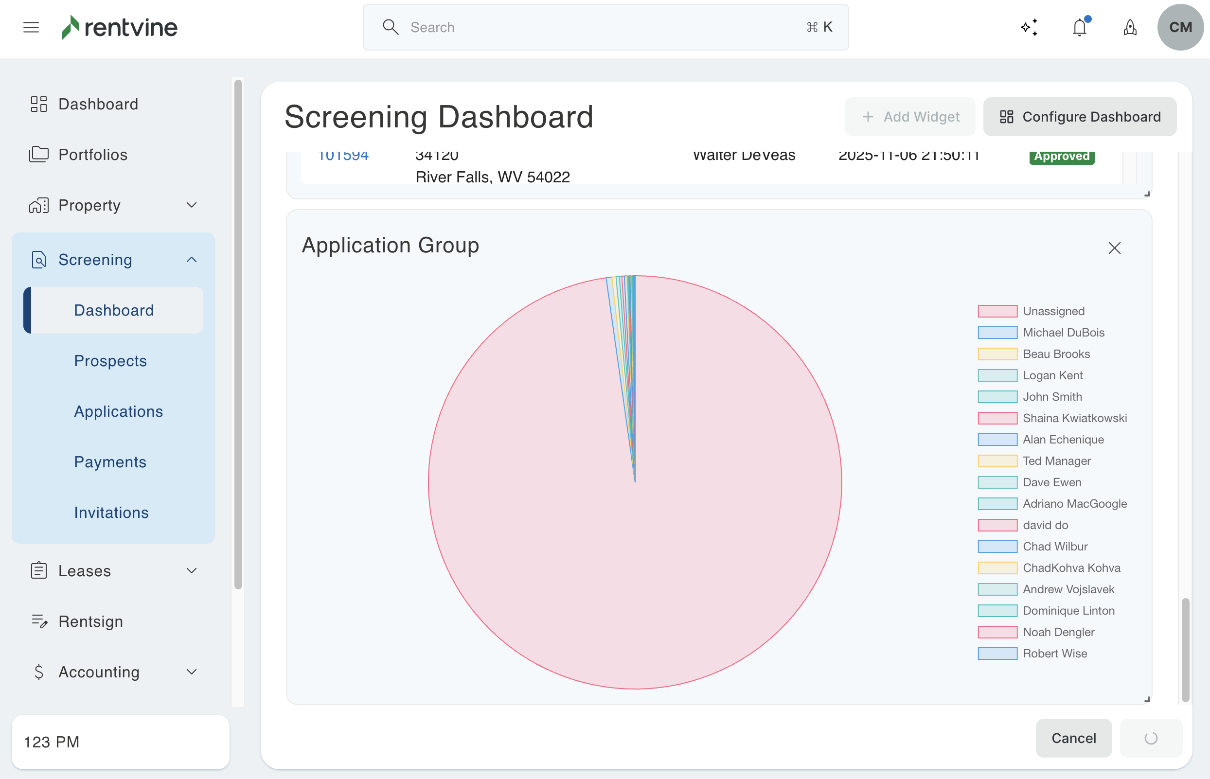Click the rocket icon in header
Image resolution: width=1210 pixels, height=779 pixels.
(x=1130, y=27)
